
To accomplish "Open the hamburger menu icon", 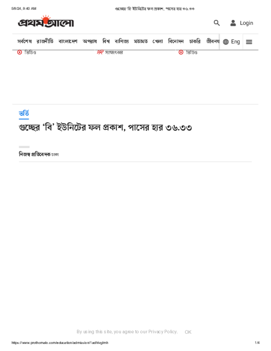I will coord(249,42).
